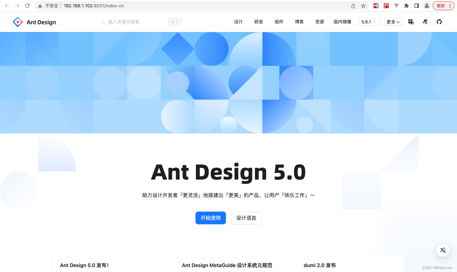Expand the 5.6.1 version dropdown
Screen dimensions: 457x272
(369, 22)
